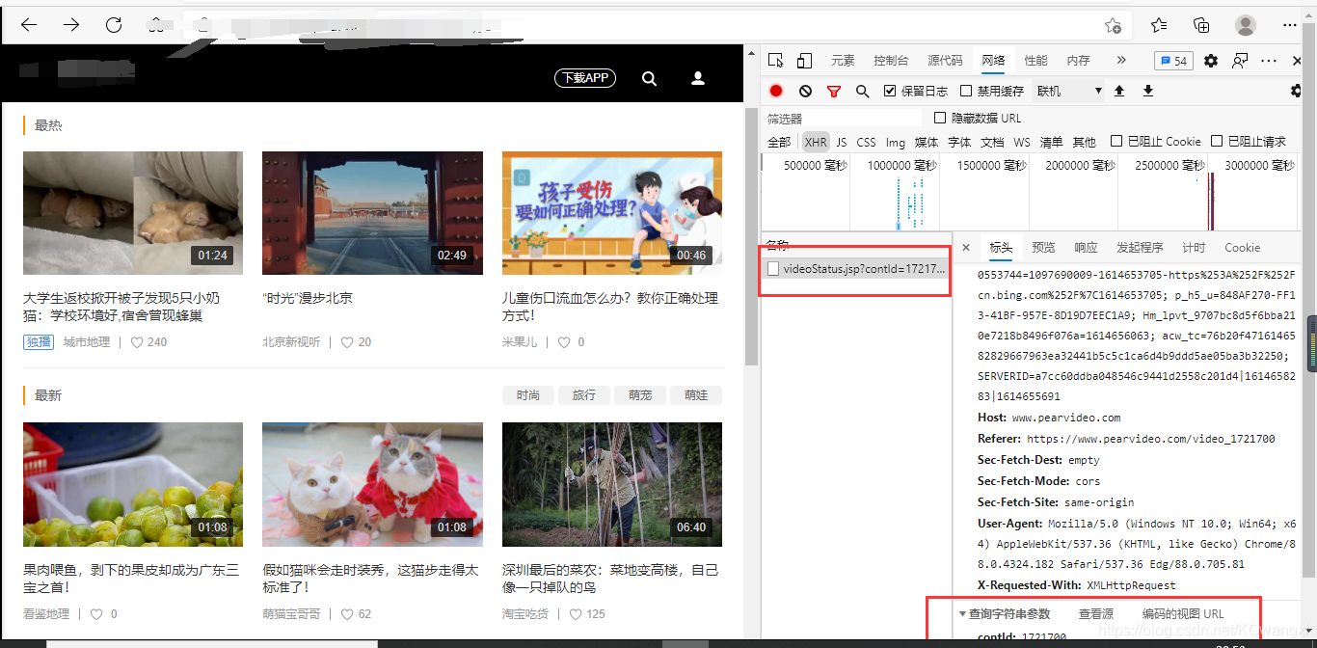Enable the 禁用缓存 checkbox
The height and width of the screenshot is (648, 1317).
click(x=966, y=91)
